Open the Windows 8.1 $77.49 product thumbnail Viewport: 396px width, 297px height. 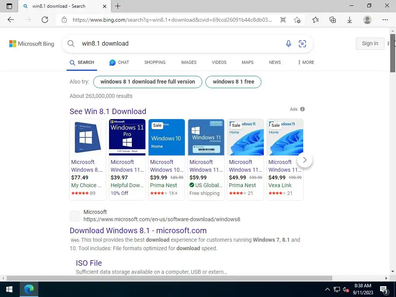click(88, 137)
